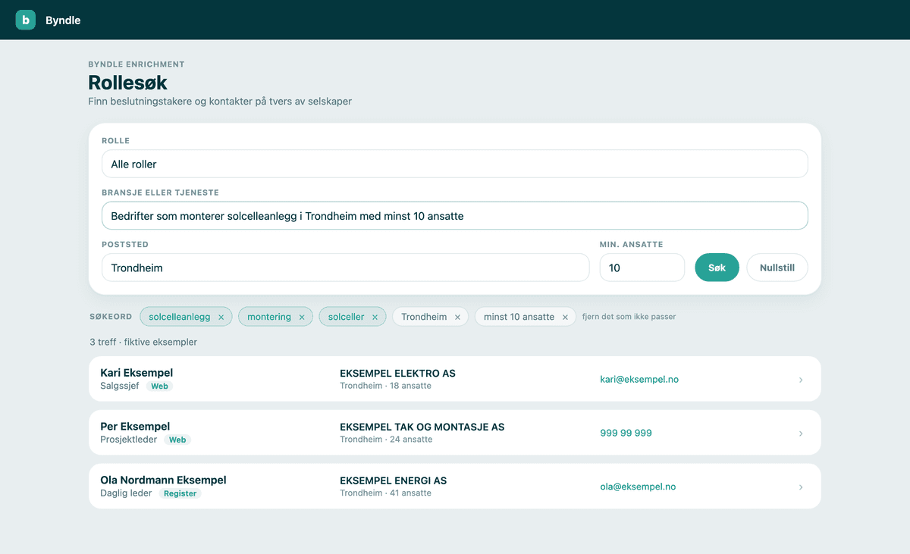
Task: Focus the Poststed field
Action: [346, 268]
